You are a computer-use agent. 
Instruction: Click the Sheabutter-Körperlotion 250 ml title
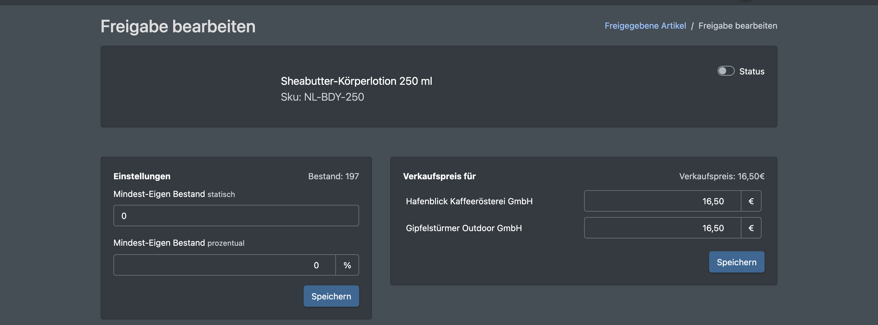click(356, 81)
